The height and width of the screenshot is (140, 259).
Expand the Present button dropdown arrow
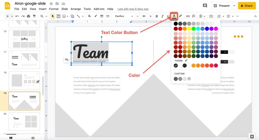(234, 6)
